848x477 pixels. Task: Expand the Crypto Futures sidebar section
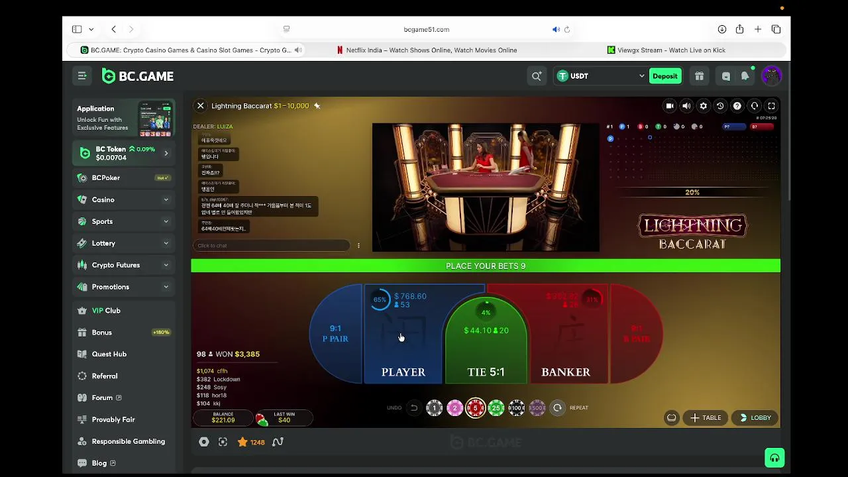[x=124, y=265]
